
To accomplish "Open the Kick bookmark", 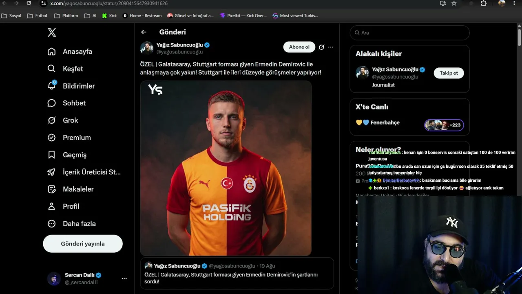I will tap(109, 16).
